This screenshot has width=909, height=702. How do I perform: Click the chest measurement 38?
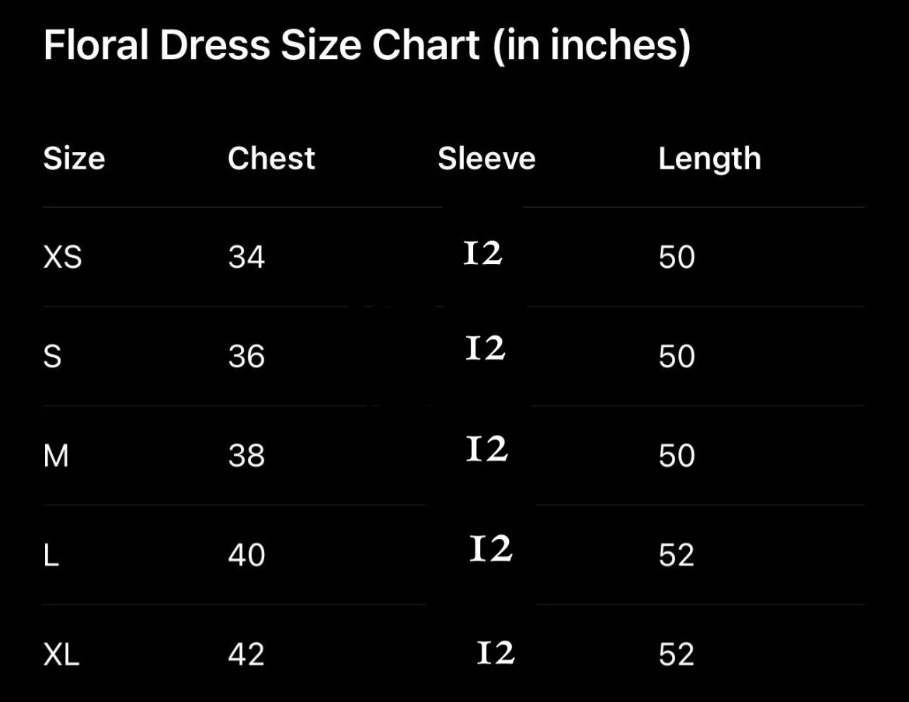point(246,456)
